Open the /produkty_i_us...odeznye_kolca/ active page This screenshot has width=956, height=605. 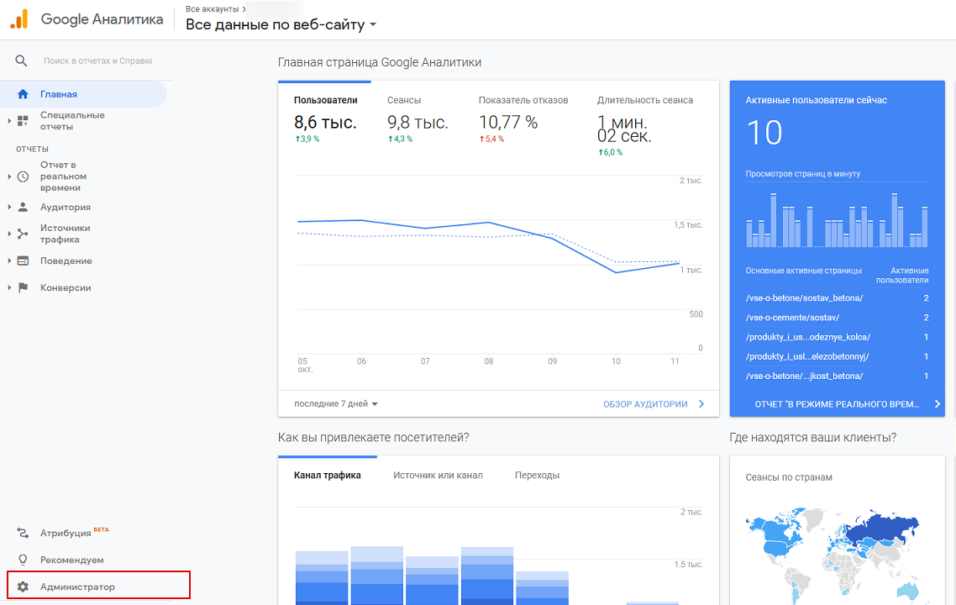[808, 337]
